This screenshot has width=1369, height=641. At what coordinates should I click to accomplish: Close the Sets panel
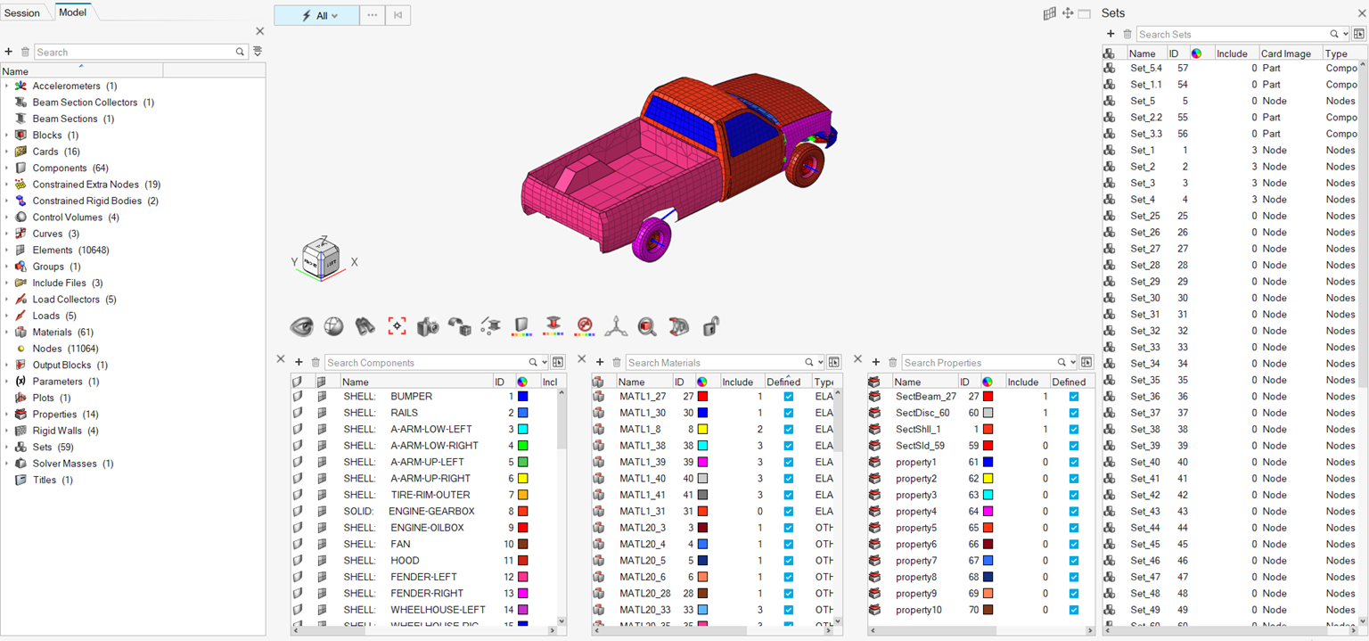click(x=1362, y=13)
